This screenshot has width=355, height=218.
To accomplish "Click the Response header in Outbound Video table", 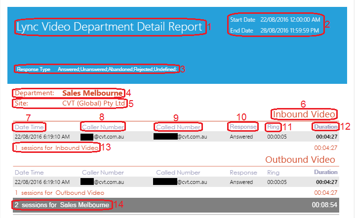I will (x=243, y=173).
